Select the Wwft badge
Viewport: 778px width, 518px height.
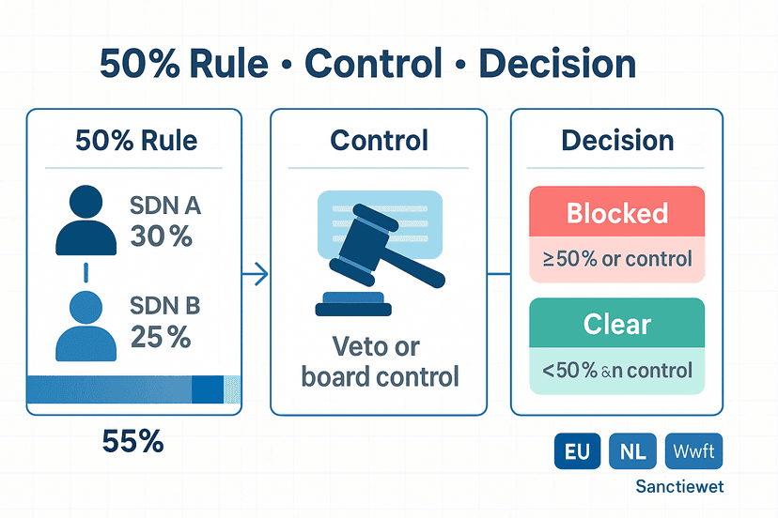pos(693,451)
